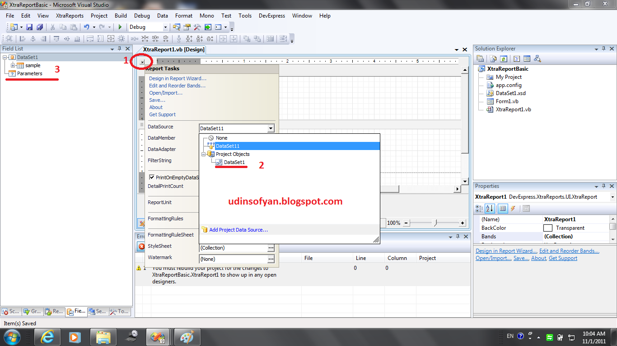Toggle auto-hide pin on Solution Explorer
This screenshot has height=346, width=617.
tap(604, 48)
